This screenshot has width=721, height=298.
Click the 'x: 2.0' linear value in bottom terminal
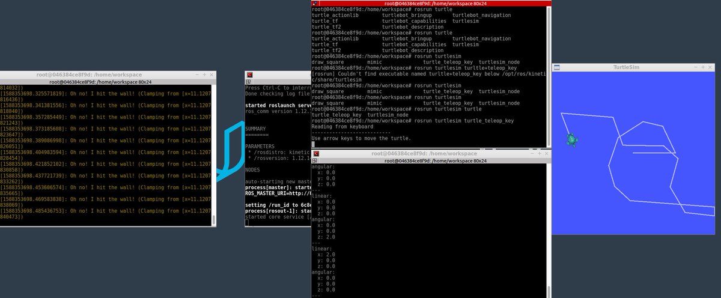point(325,254)
